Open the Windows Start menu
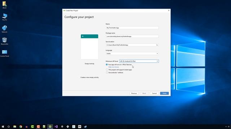Screen dimensions: 231x129 pos(3,126)
